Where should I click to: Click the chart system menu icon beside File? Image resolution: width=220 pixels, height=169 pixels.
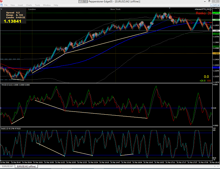tap(1, 5)
